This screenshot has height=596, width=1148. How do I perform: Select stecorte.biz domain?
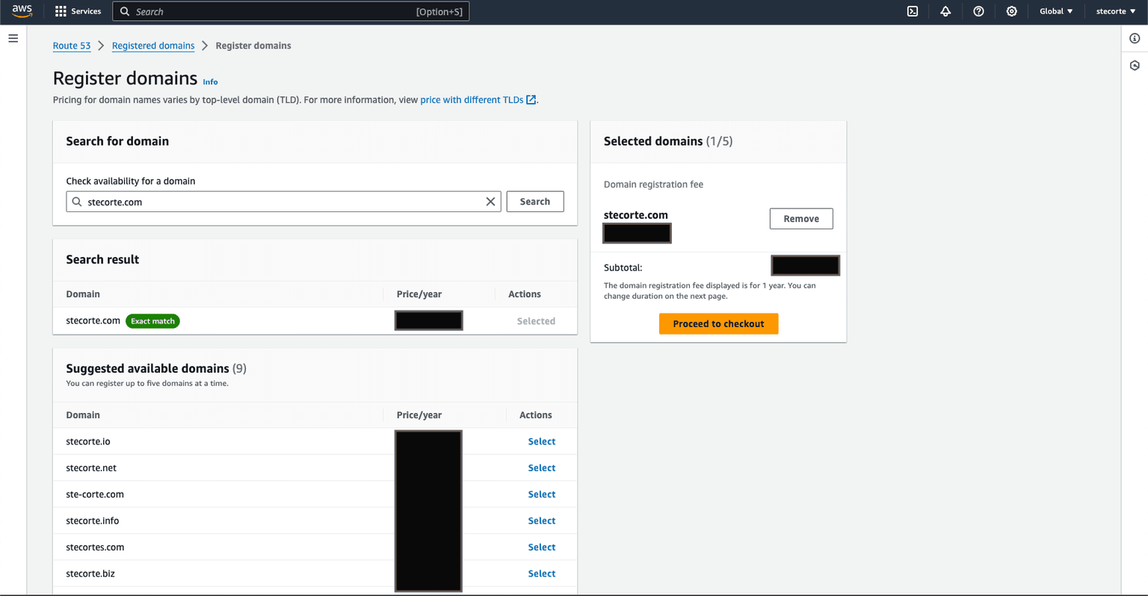point(542,574)
